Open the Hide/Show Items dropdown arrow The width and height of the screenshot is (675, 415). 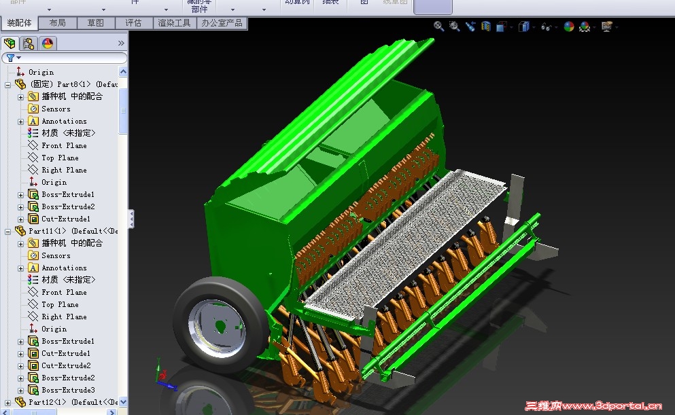click(556, 28)
